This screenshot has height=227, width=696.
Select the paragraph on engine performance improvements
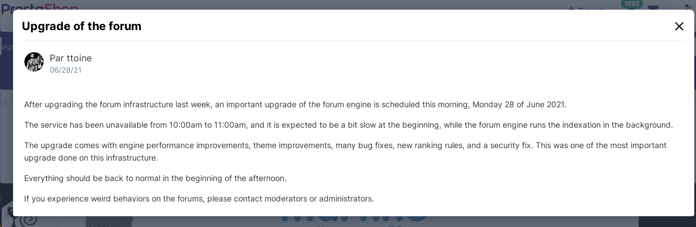point(345,152)
